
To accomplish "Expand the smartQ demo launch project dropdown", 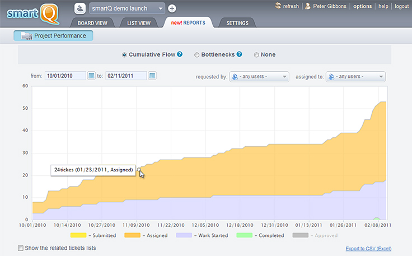I will [127, 8].
